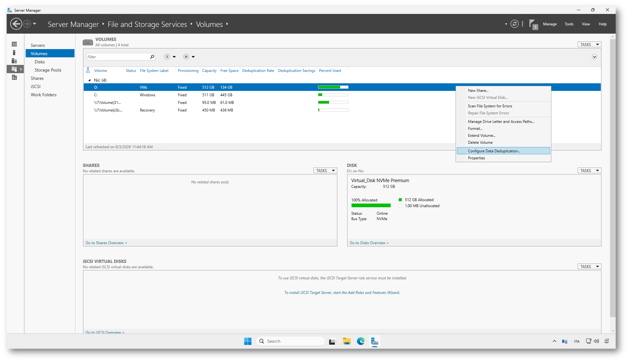Image resolution: width=629 pixels, height=362 pixels.
Task: Open the navigation history dropdown arrow
Action: pos(35,24)
